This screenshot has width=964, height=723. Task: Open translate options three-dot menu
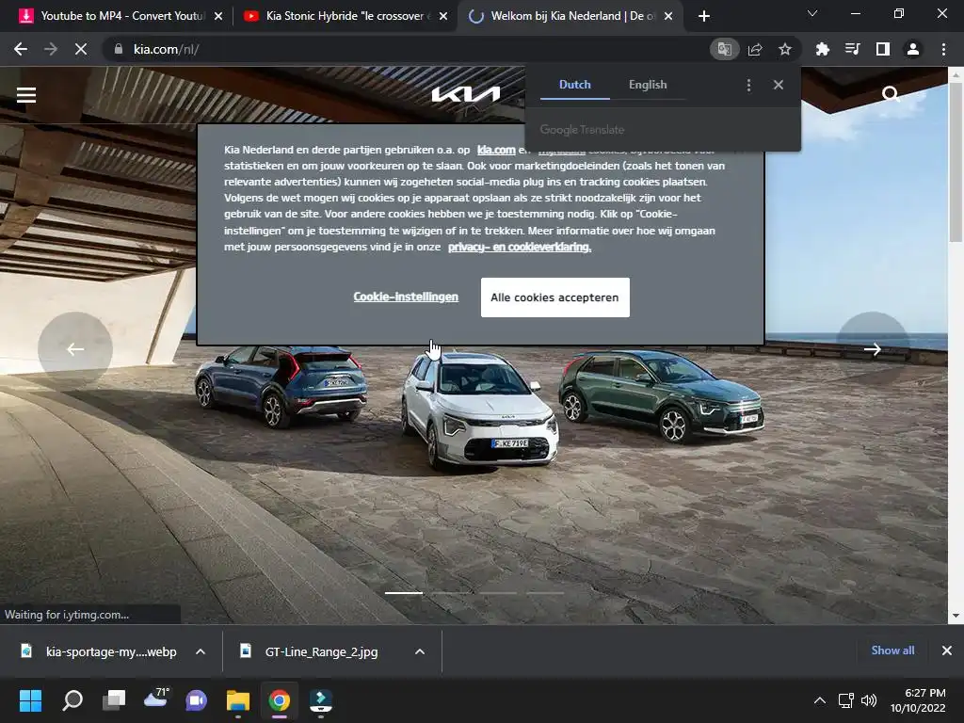tap(748, 85)
